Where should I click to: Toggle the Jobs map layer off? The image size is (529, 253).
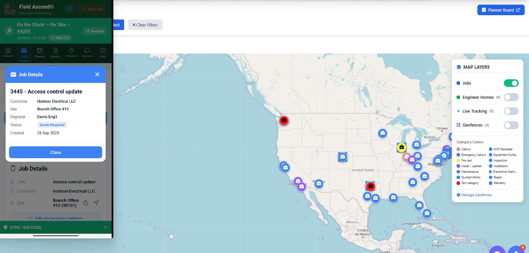click(511, 83)
